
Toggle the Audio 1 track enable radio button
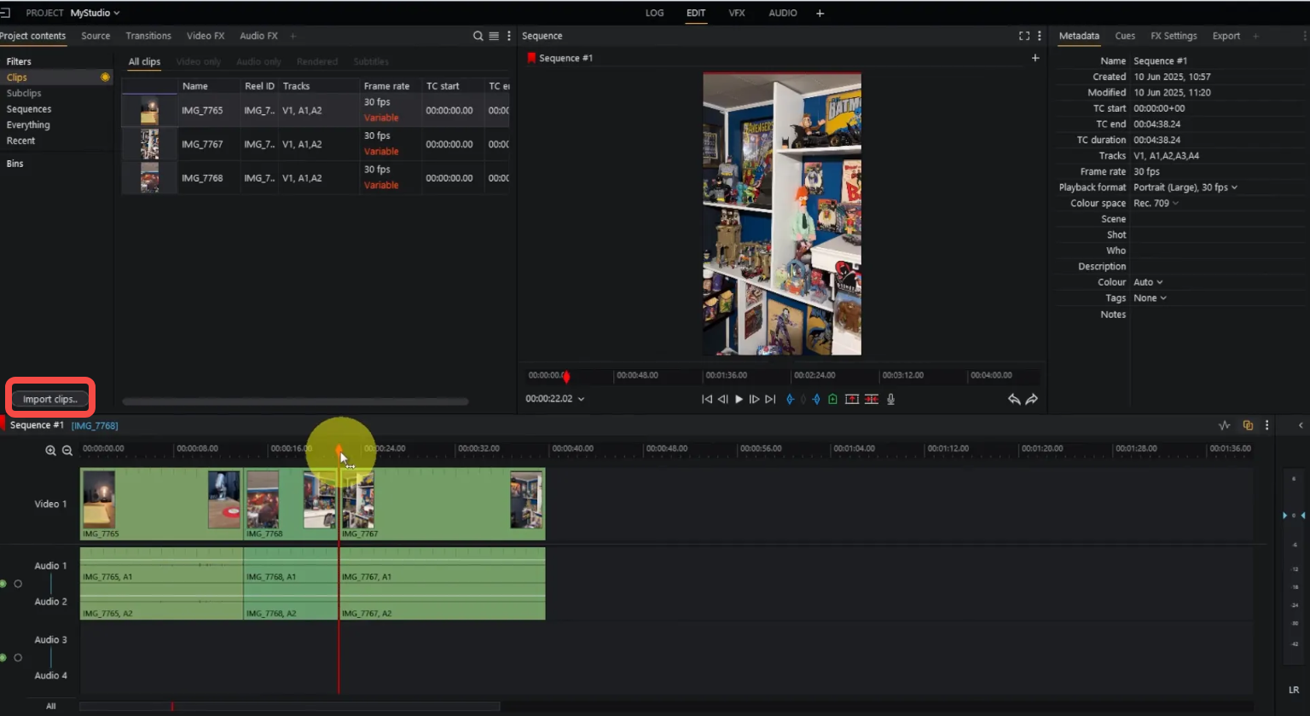17,584
